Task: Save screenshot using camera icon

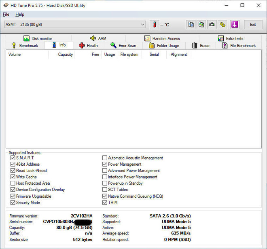Action: (x=212, y=25)
